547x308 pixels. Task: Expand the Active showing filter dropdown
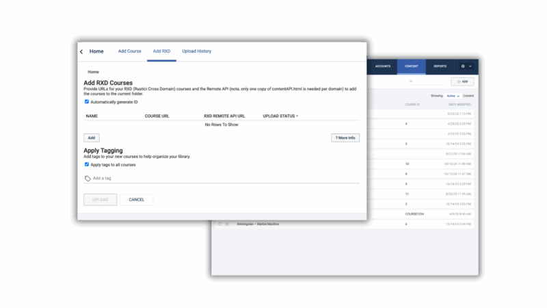[x=452, y=96]
